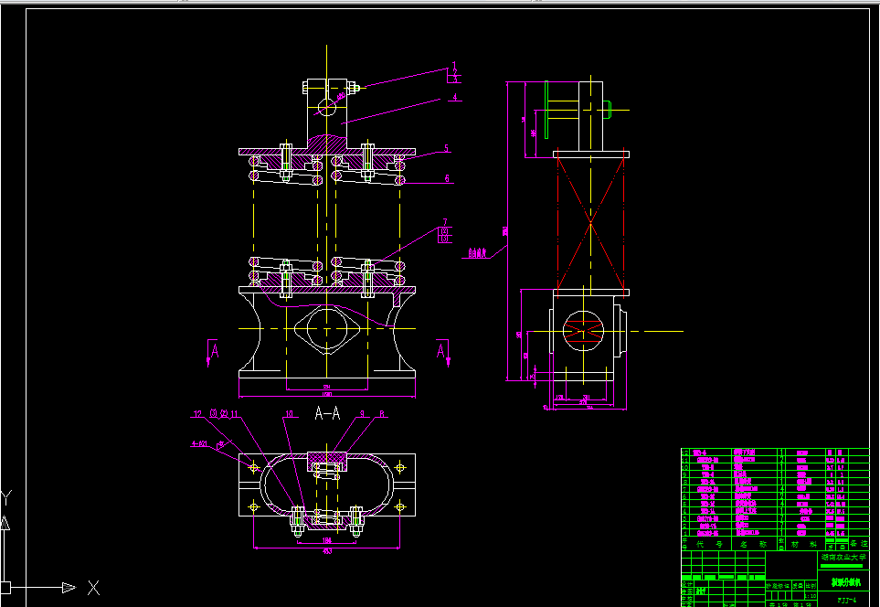The image size is (880, 607).
Task: Select part callout number 6
Action: tap(447, 178)
